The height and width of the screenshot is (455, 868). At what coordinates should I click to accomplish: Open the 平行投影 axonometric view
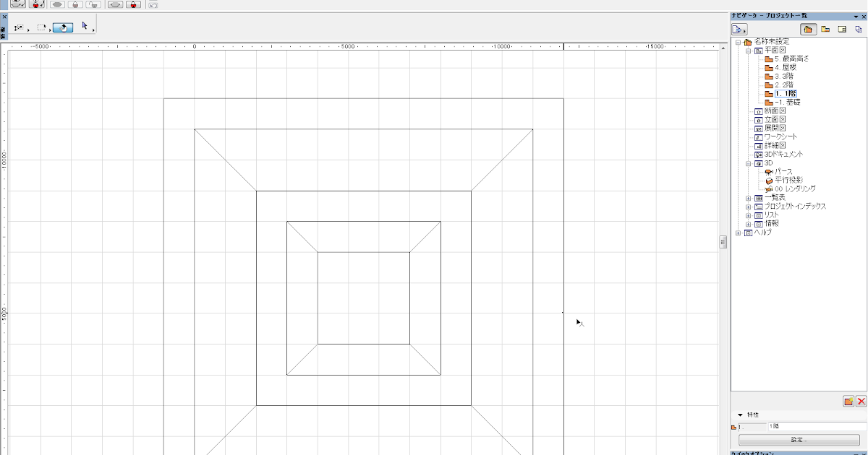[788, 181]
